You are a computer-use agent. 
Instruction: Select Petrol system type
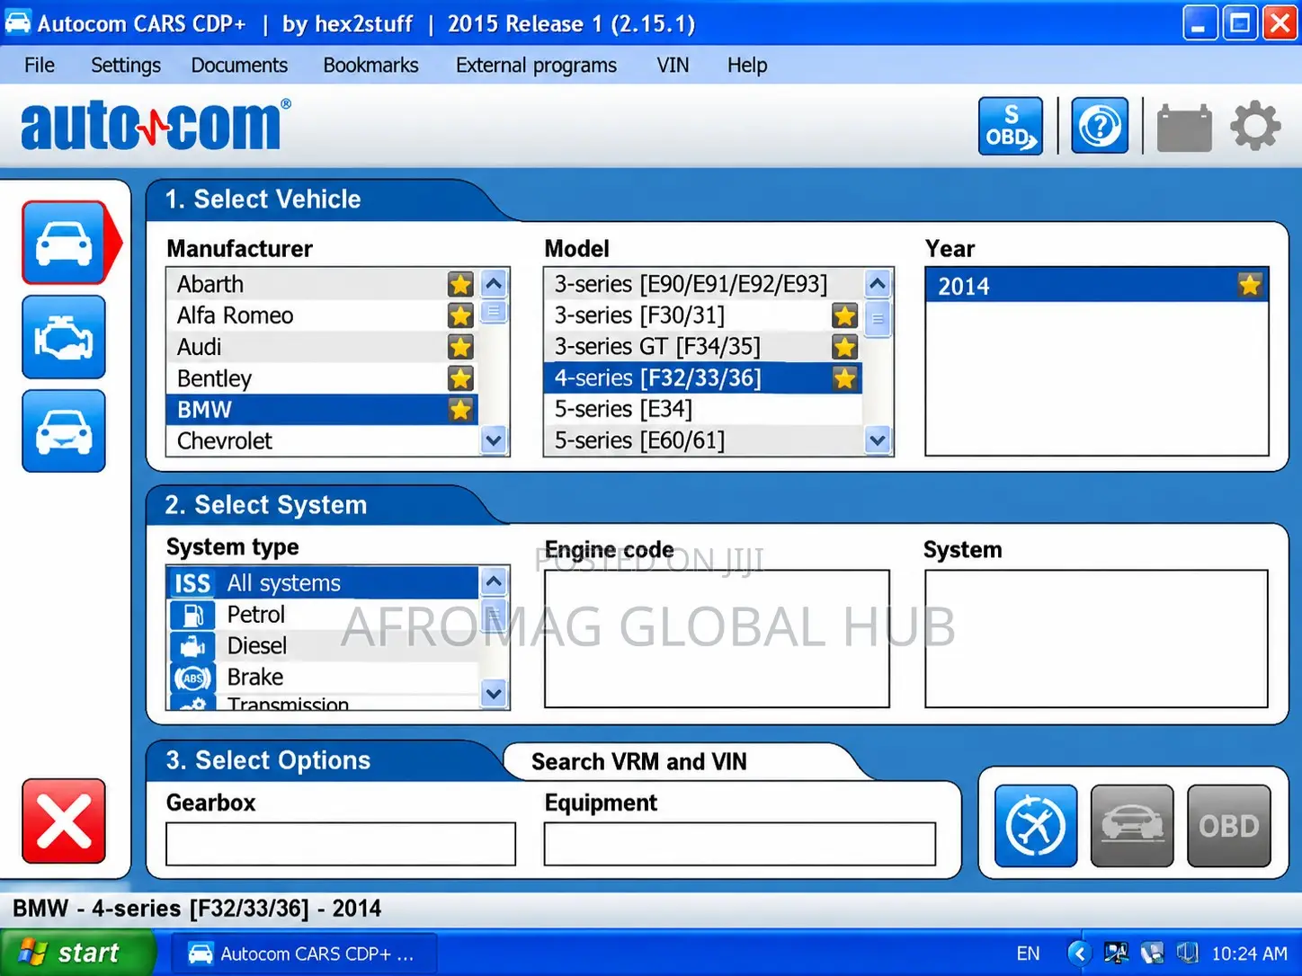click(x=323, y=615)
